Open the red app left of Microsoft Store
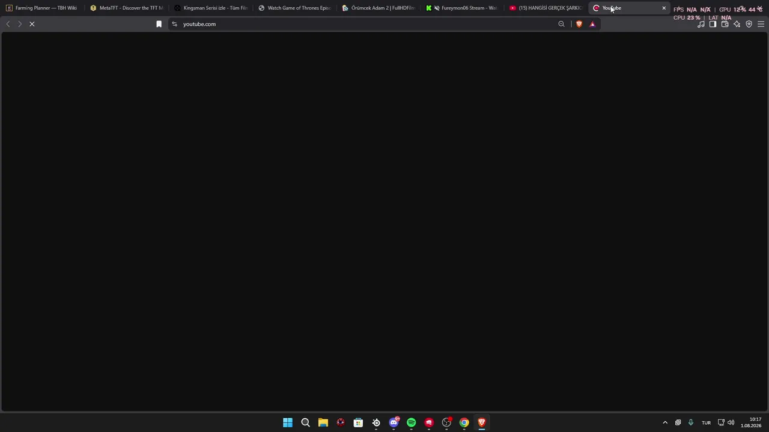This screenshot has width=769, height=432. [x=341, y=422]
